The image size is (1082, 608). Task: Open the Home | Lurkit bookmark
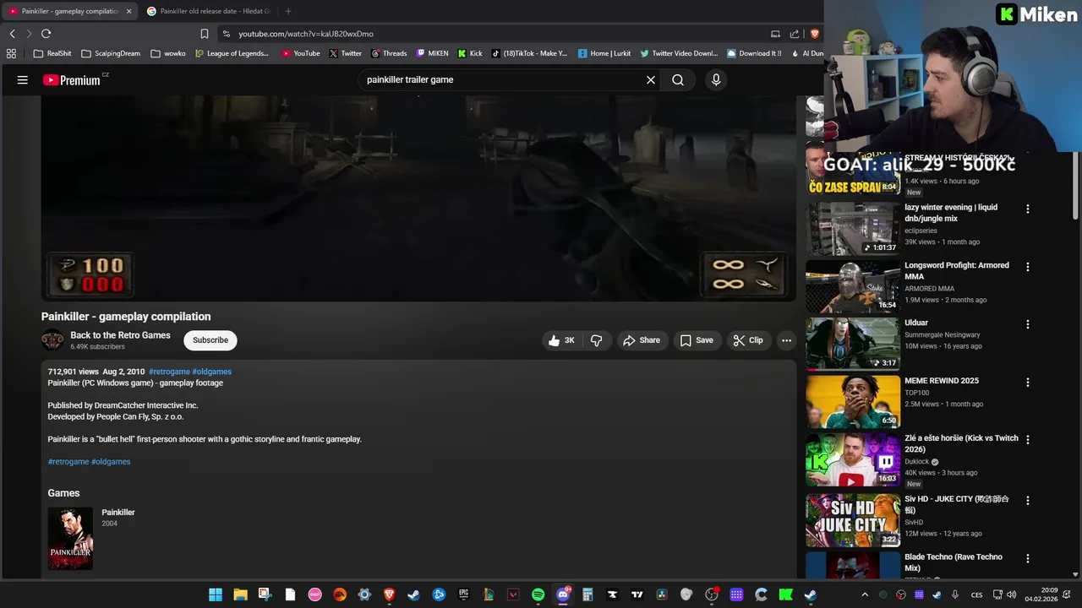coord(604,53)
